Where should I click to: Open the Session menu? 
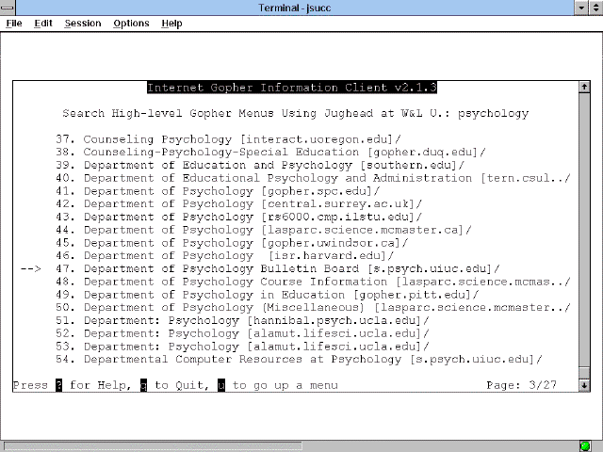(x=83, y=24)
